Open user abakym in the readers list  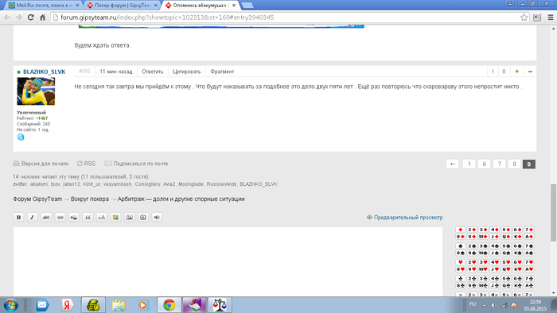39,184
